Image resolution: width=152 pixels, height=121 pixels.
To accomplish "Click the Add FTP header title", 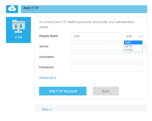I will [31, 8].
